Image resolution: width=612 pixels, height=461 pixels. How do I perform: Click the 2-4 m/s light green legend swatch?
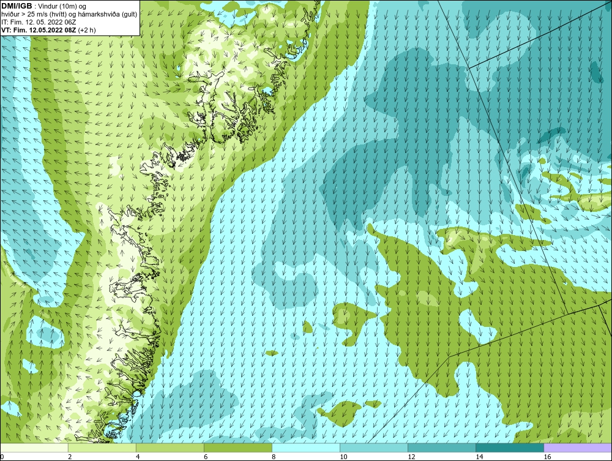102,448
